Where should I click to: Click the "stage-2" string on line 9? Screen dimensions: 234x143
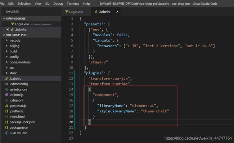pyautogui.click(x=98, y=62)
